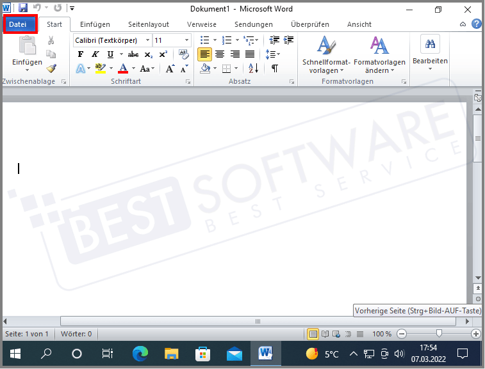Open Microsoft Edge from the taskbar
The height and width of the screenshot is (369, 485).
[140, 353]
